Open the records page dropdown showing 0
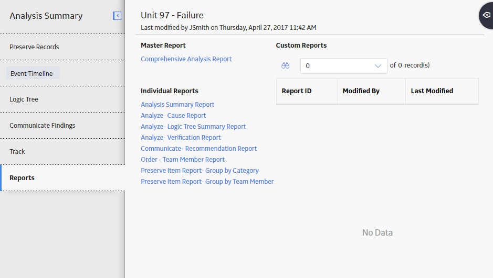This screenshot has width=493, height=278. [344, 66]
